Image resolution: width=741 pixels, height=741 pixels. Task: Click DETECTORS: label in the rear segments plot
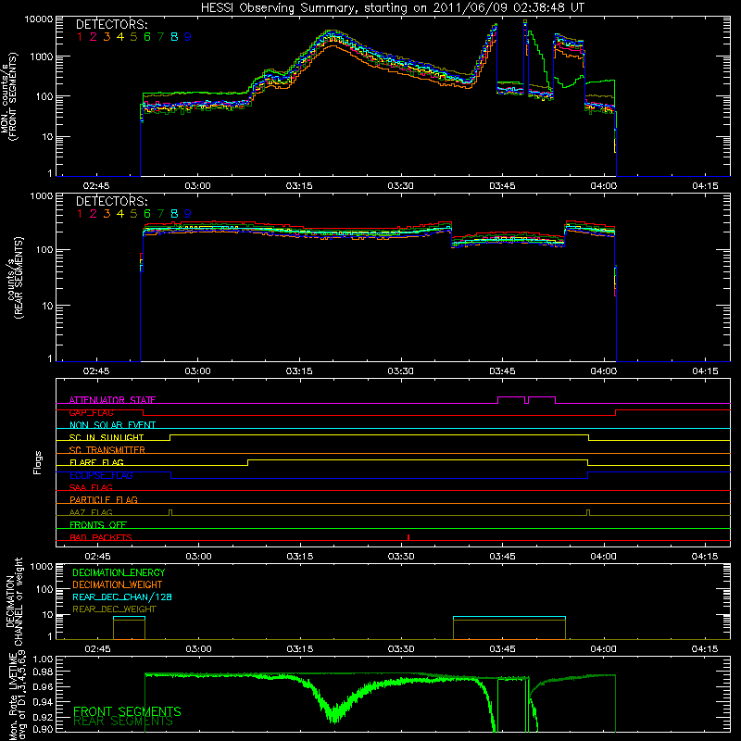click(111, 201)
